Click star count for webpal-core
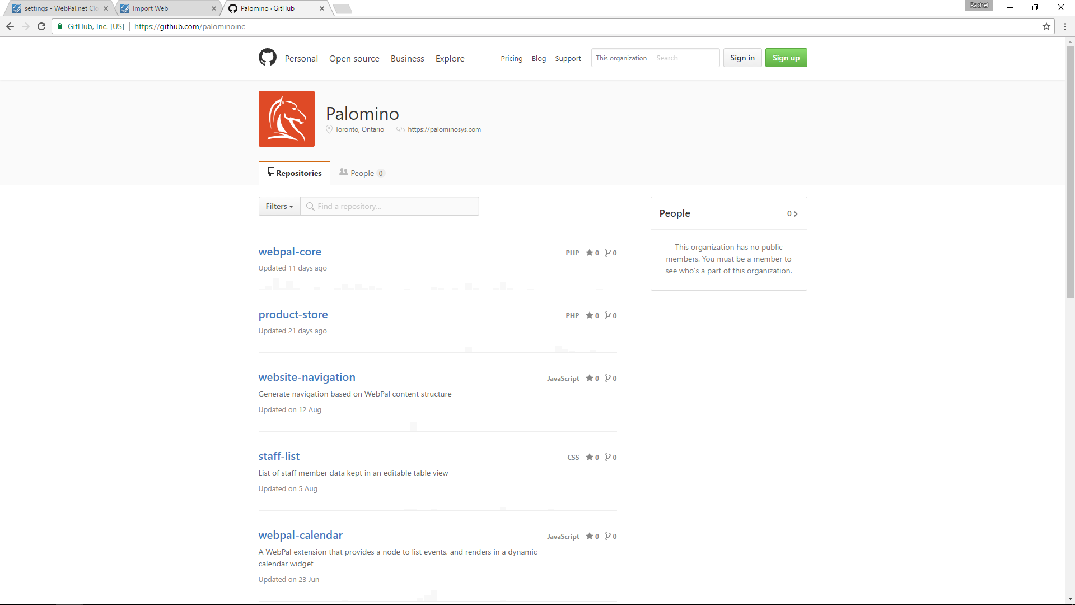1075x605 pixels. (592, 253)
